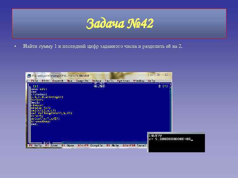
Task: Click F3 Open in status bar
Action: pyautogui.click(x=68, y=146)
